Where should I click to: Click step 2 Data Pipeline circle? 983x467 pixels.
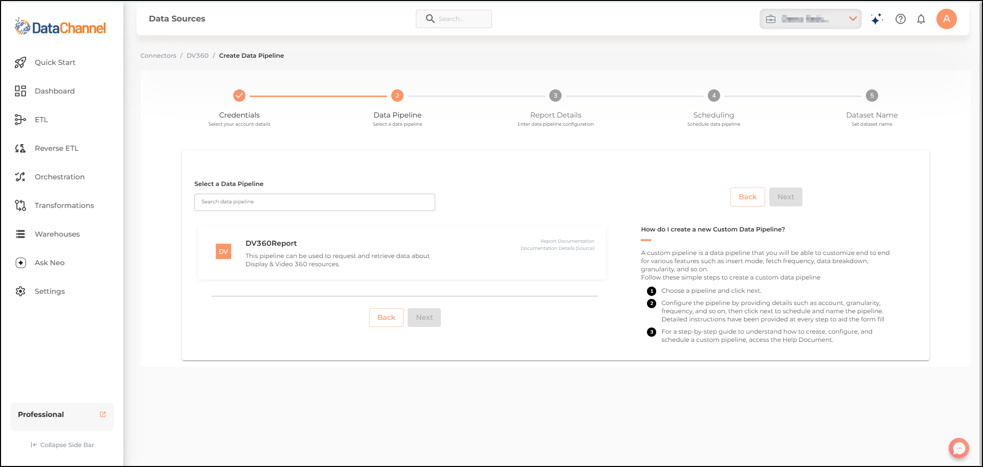[x=397, y=96]
